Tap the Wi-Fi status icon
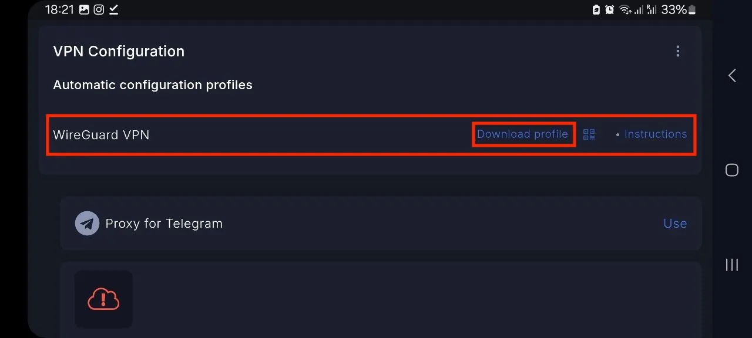752x338 pixels. [x=625, y=9]
